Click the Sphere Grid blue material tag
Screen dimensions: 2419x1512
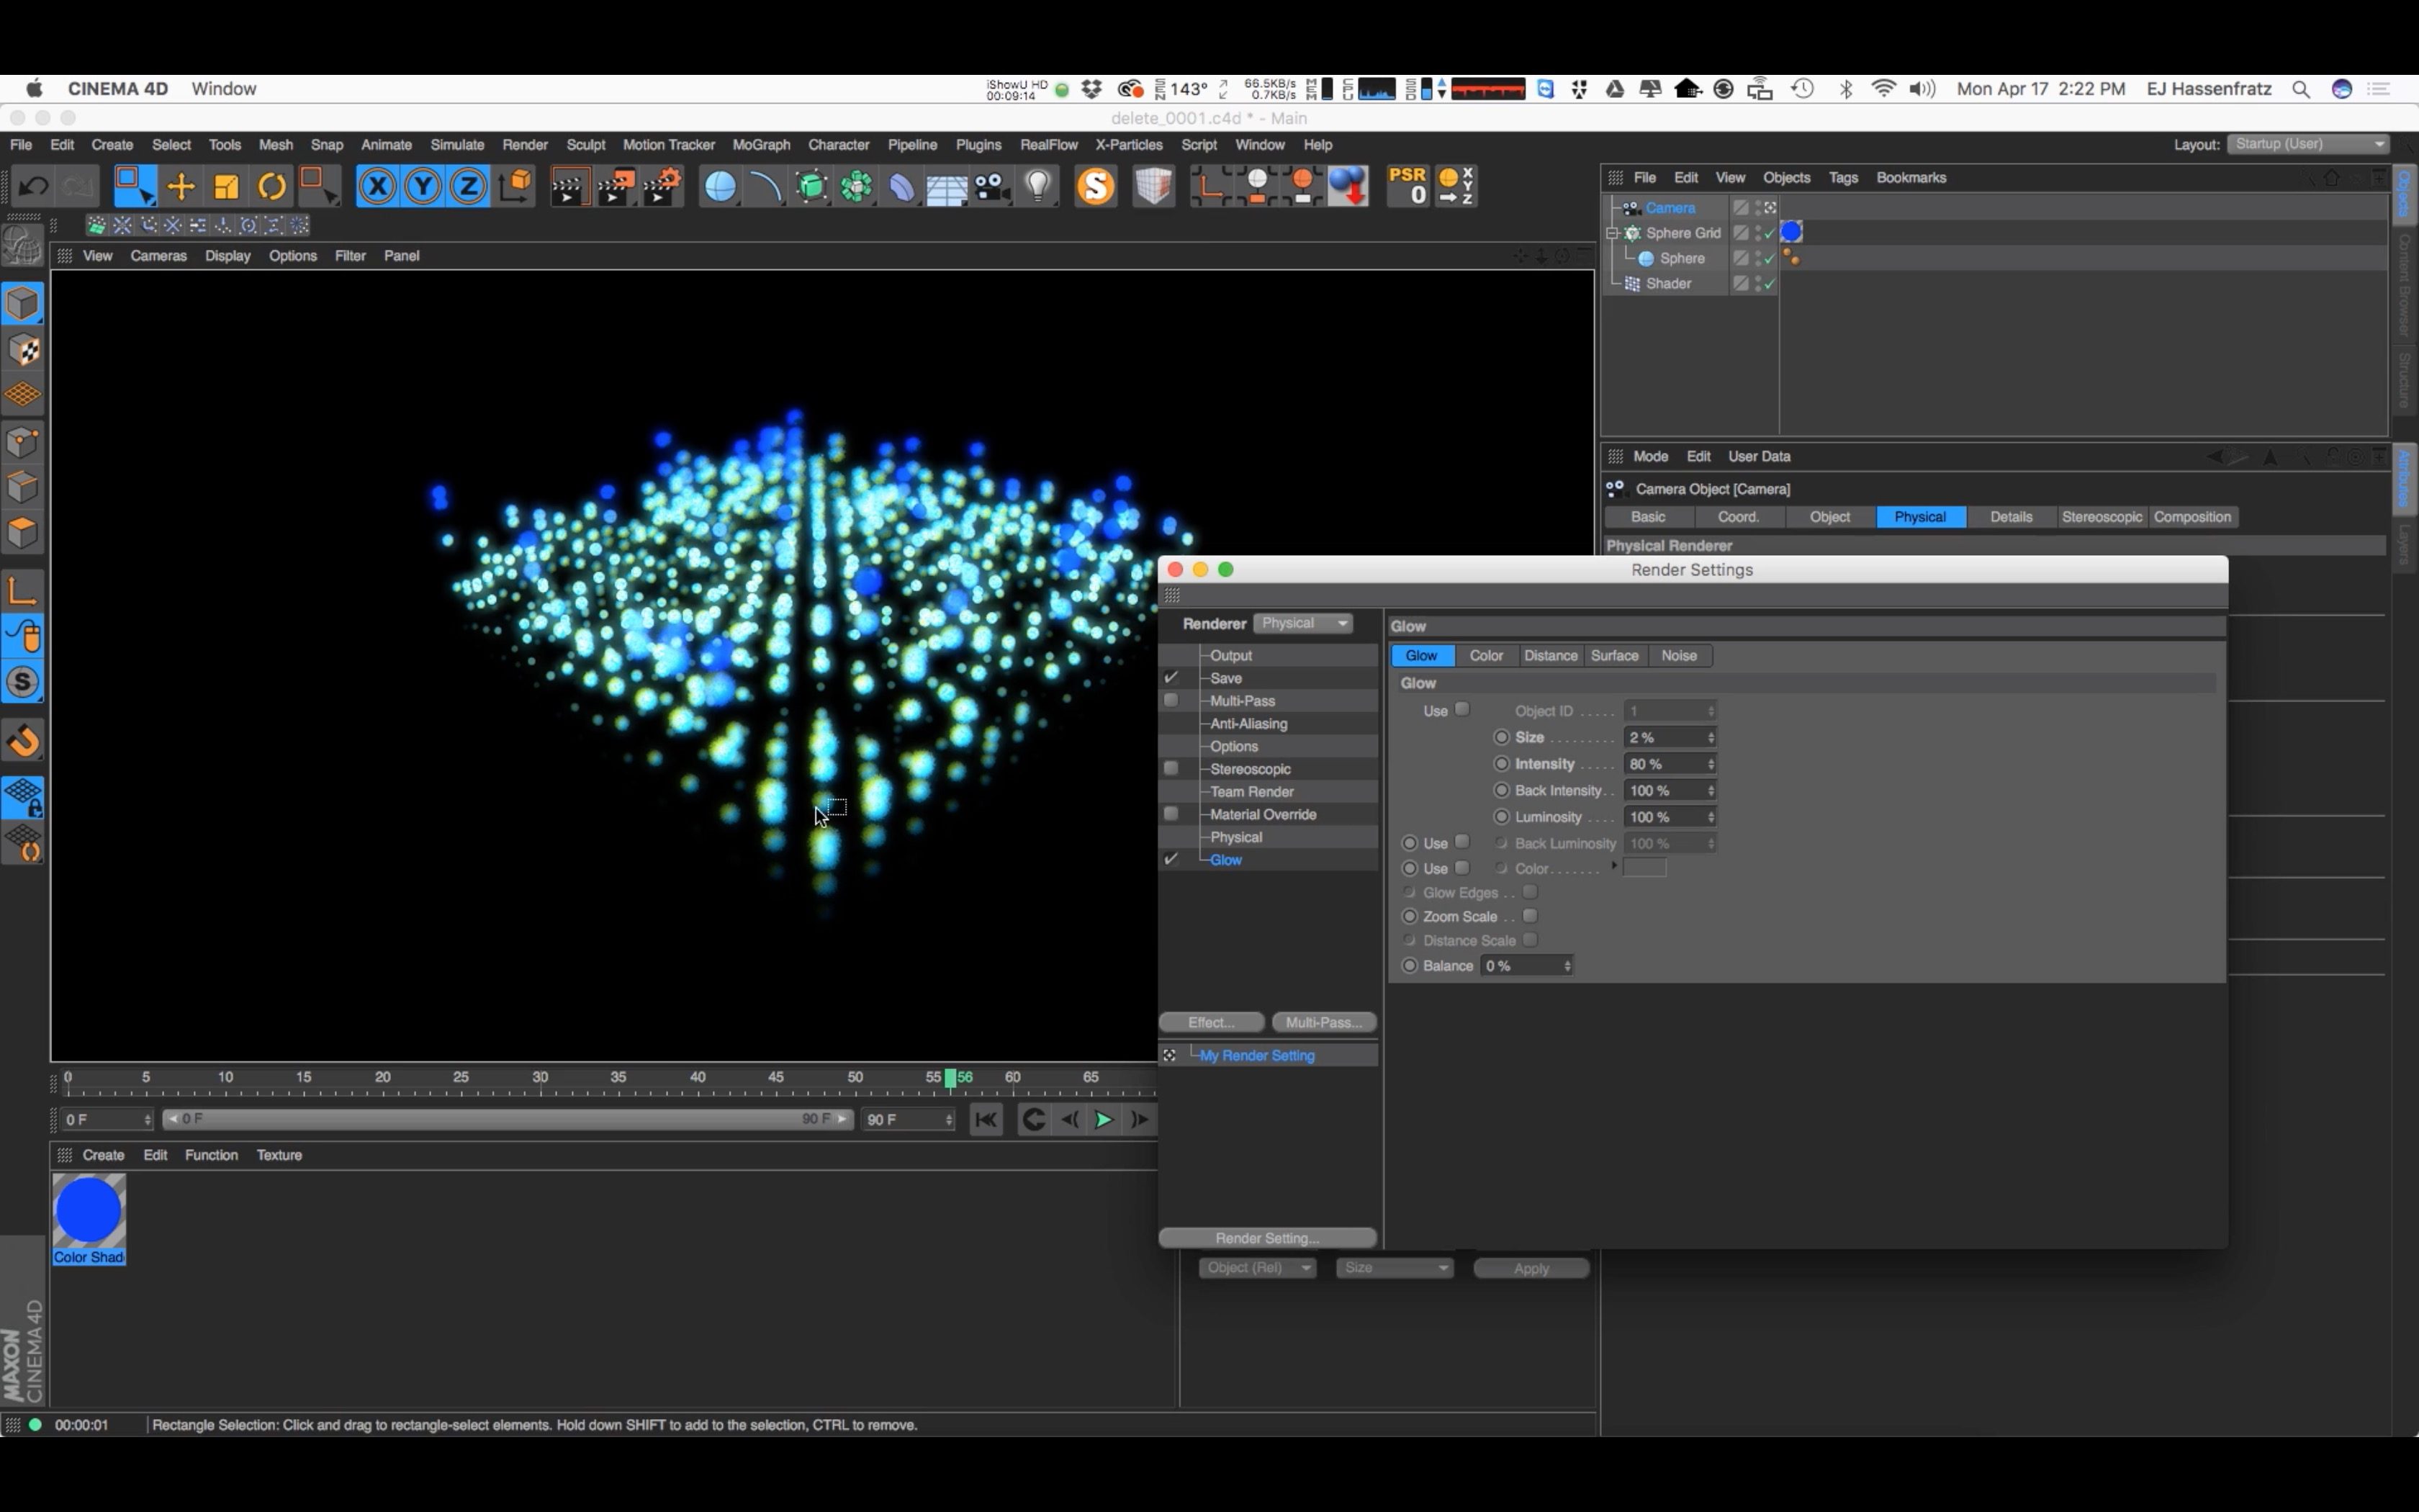[1791, 232]
